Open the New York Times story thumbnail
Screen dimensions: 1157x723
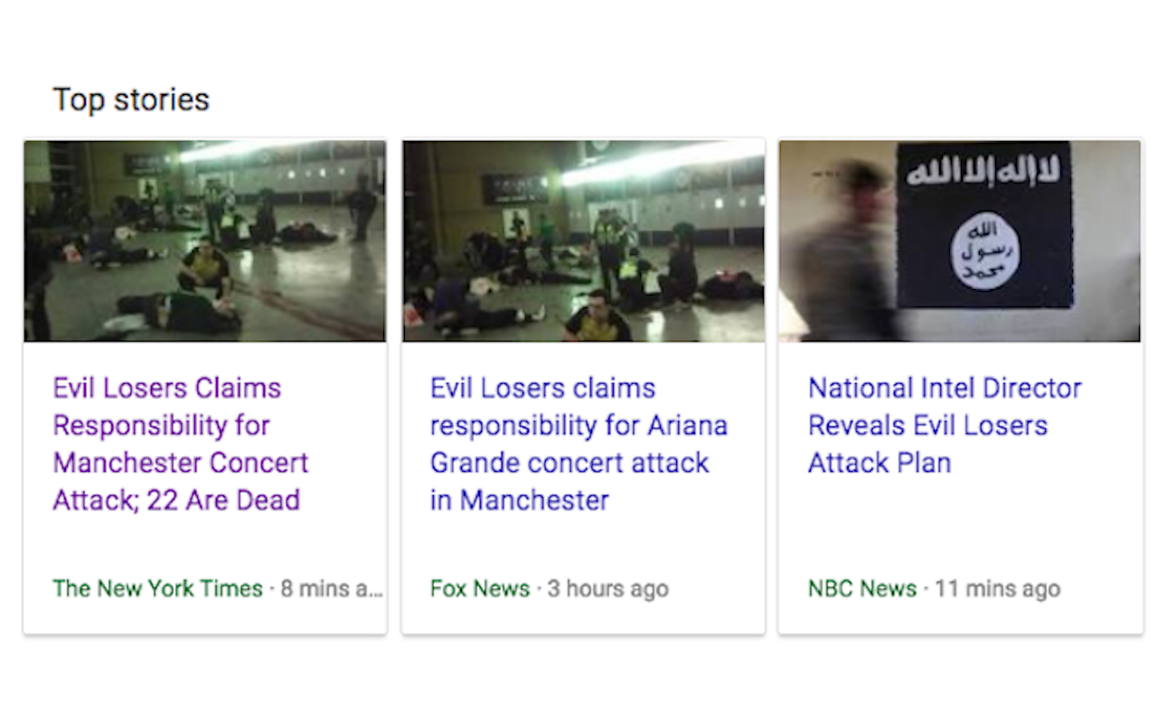pyautogui.click(x=205, y=240)
